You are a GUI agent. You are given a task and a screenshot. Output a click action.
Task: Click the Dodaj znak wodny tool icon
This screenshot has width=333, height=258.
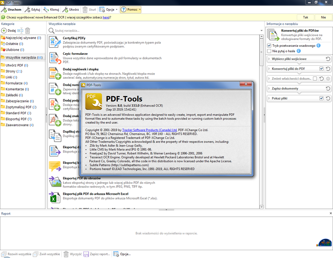55,120
